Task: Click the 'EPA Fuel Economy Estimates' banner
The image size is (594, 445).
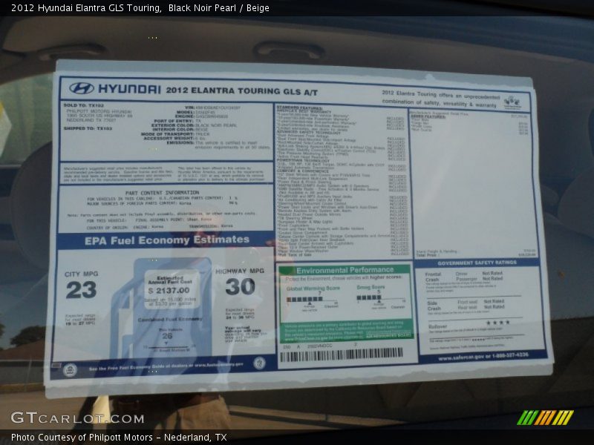Action: pyautogui.click(x=167, y=240)
